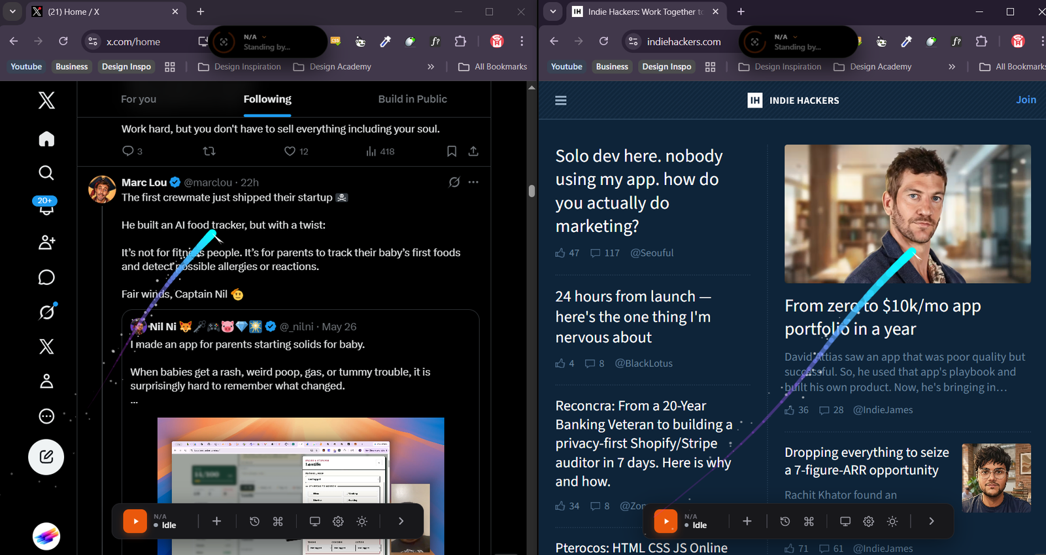Click Grok icon on Marc Lou's post
The image size is (1046, 555).
(x=454, y=182)
